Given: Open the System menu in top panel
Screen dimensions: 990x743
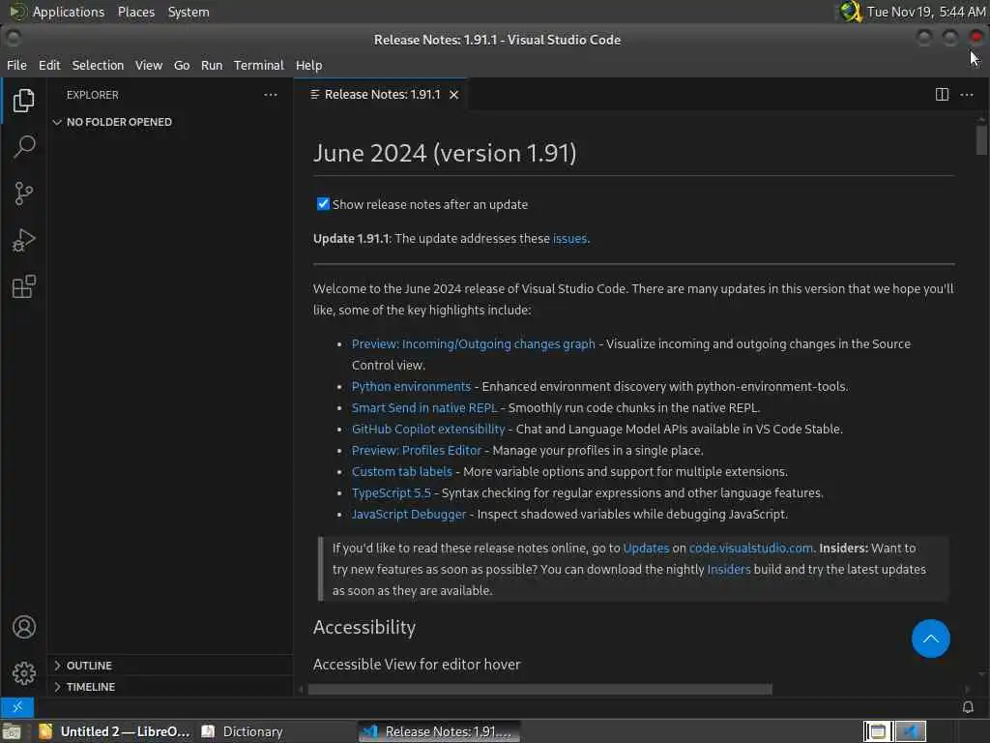Looking at the screenshot, I should point(189,12).
